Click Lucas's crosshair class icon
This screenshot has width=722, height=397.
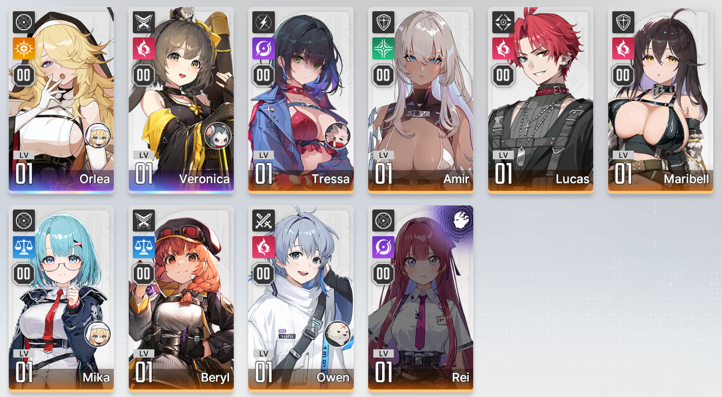coord(504,23)
